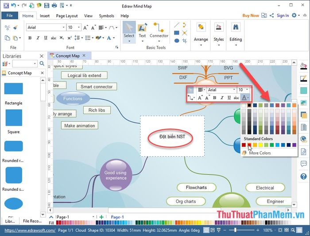
Task: Toggle Bold in the ribbon Font group
Action: pos(30,38)
